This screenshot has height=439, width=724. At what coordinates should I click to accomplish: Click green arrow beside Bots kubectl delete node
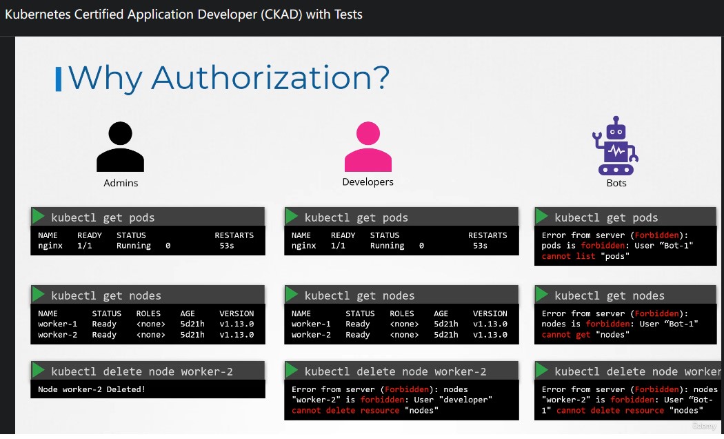tap(541, 370)
